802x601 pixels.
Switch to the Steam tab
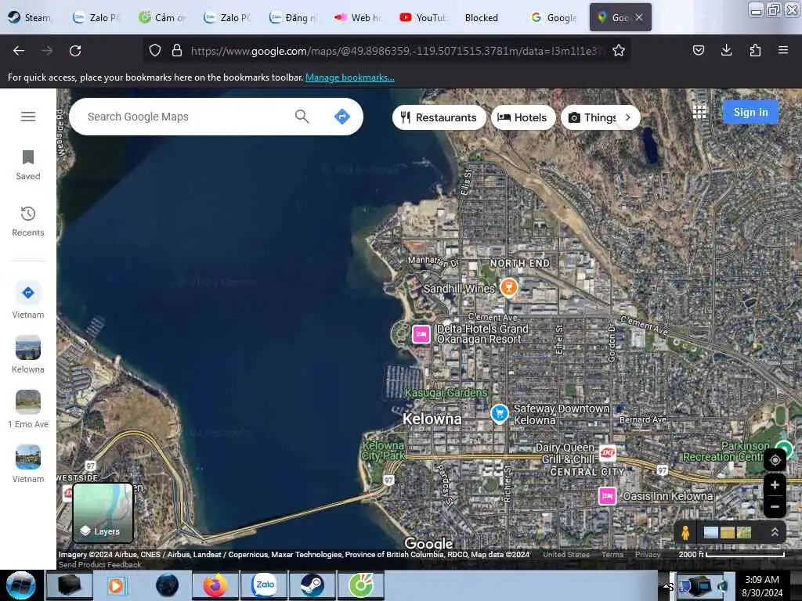(30, 17)
